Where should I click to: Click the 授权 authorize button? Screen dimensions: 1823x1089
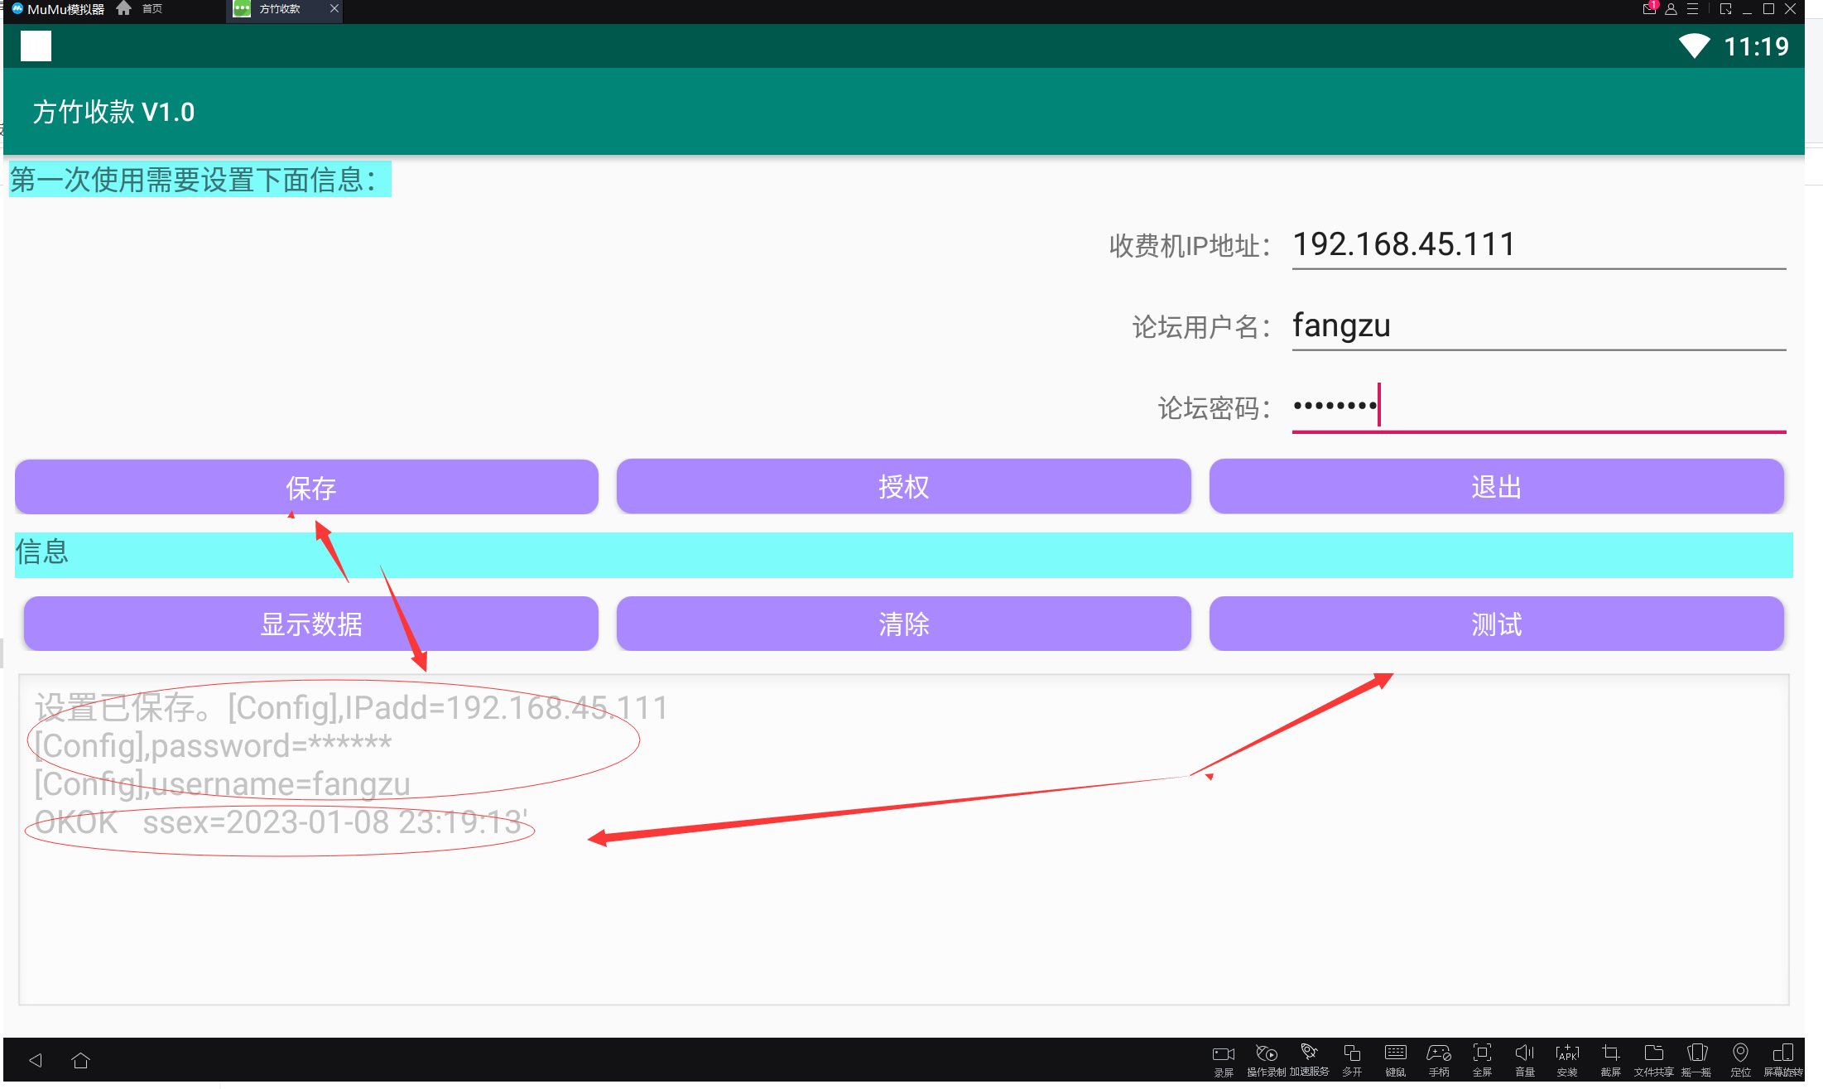click(x=903, y=487)
